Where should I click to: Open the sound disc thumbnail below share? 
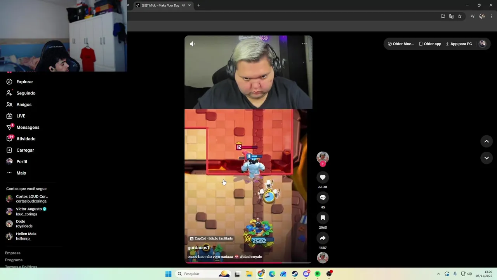(x=323, y=258)
